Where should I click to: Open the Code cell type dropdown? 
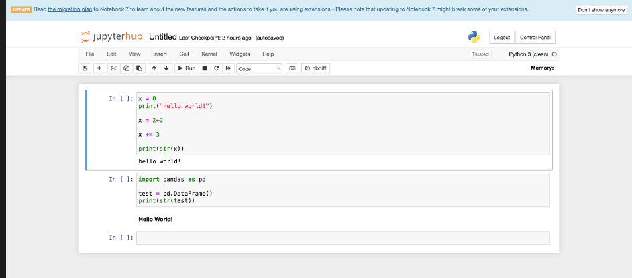click(x=259, y=69)
